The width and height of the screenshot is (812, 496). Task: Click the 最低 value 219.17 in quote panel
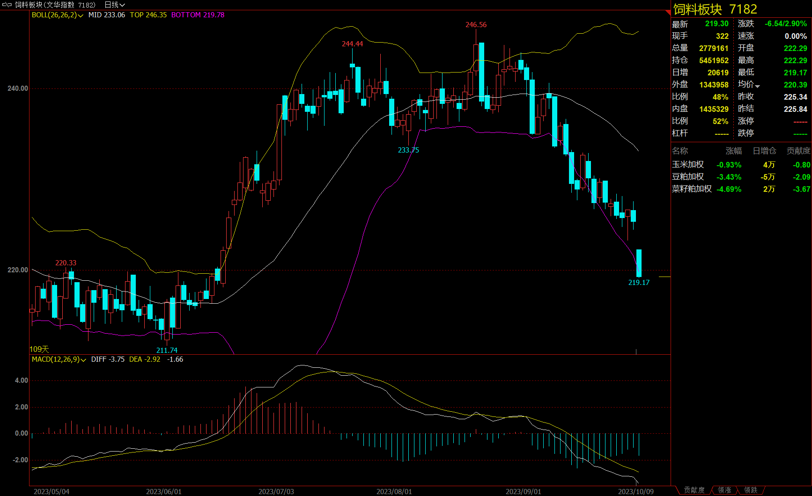pyautogui.click(x=796, y=73)
